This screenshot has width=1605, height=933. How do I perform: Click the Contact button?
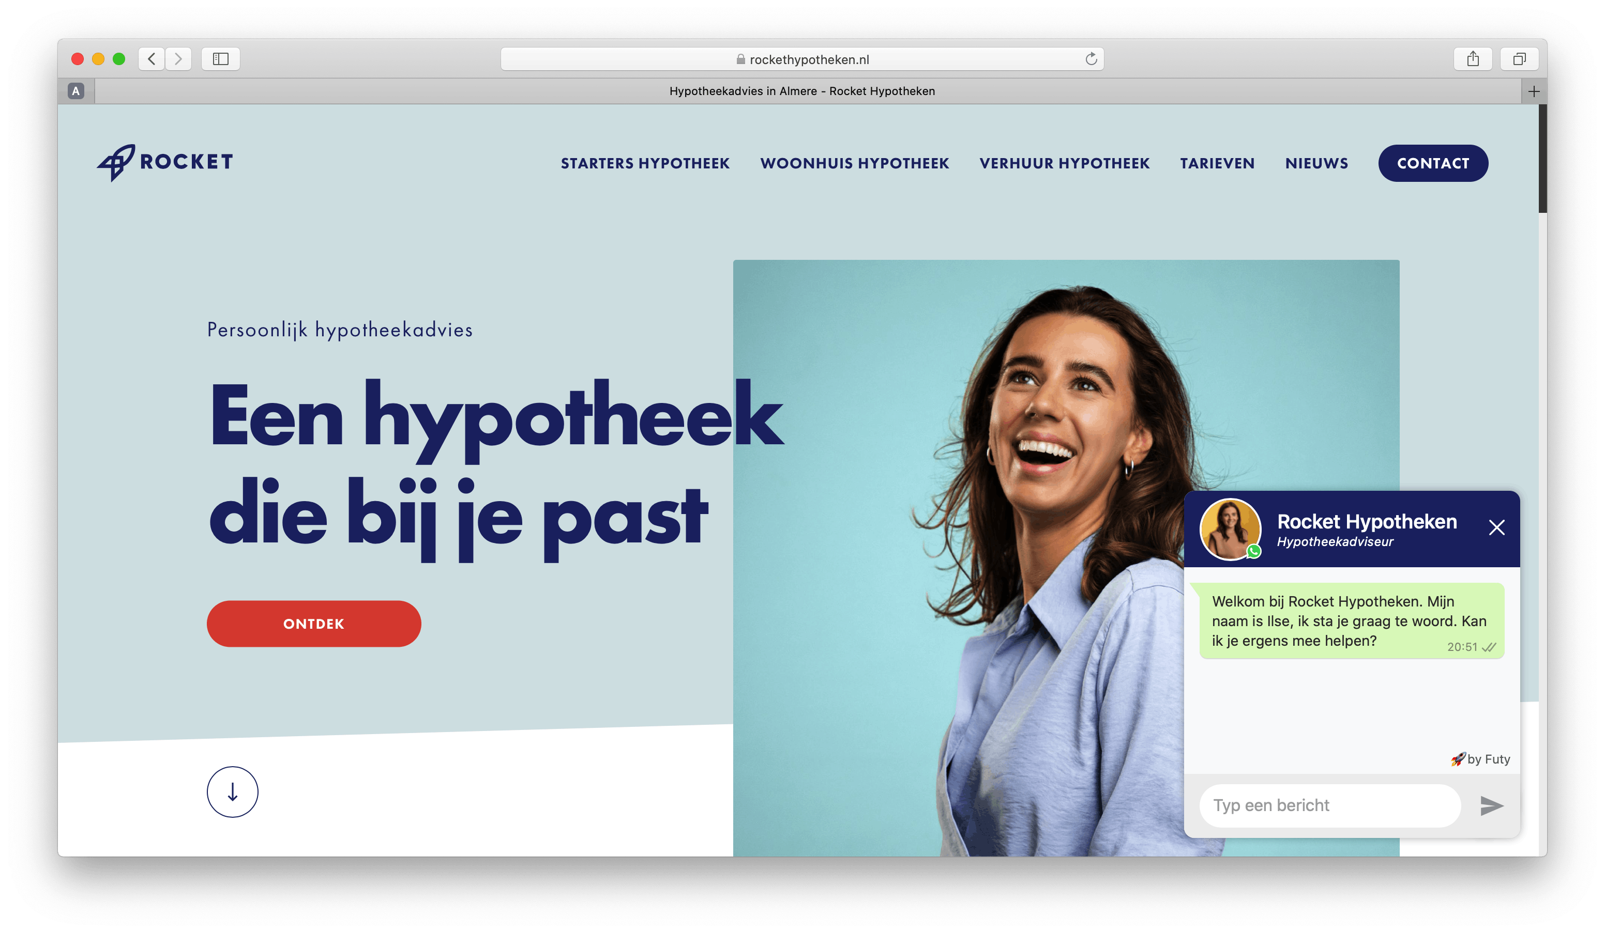(x=1433, y=164)
